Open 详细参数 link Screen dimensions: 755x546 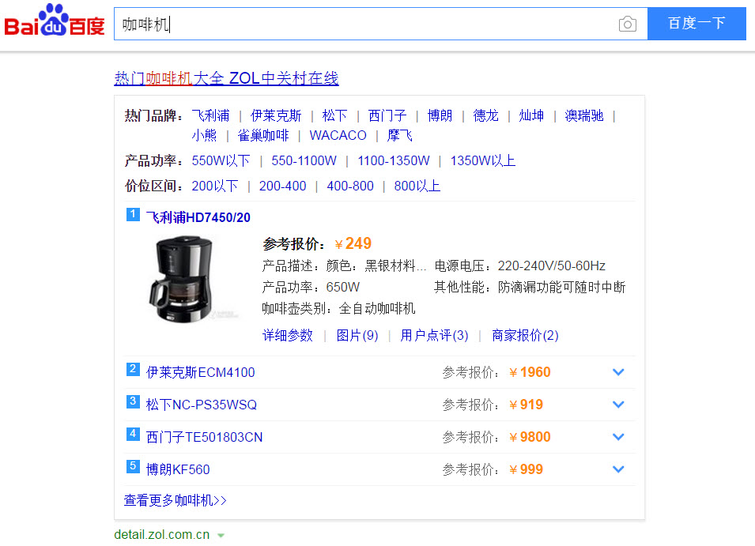(288, 335)
